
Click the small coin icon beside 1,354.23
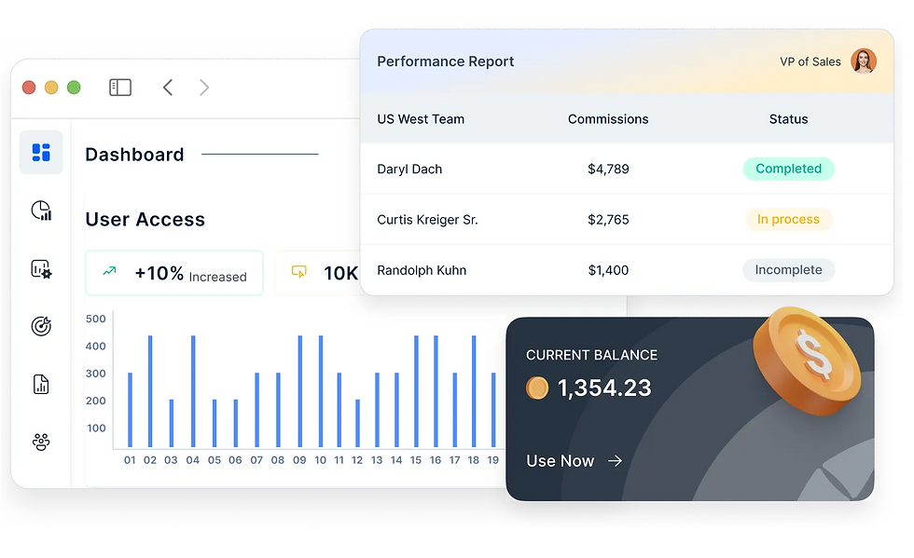point(537,388)
